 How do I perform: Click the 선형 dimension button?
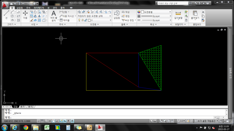63,12
